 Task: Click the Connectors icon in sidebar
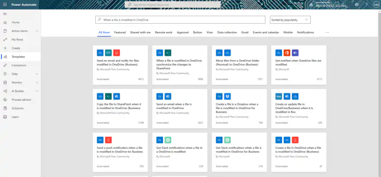pos(5,65)
